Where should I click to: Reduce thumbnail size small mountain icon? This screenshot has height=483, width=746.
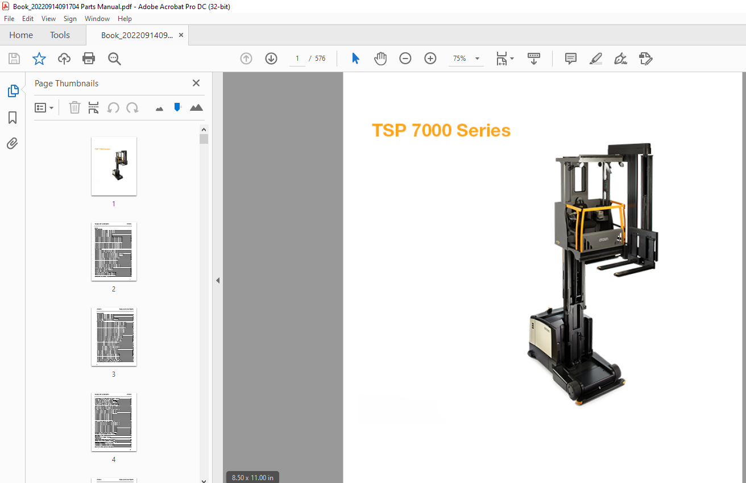[x=159, y=108]
